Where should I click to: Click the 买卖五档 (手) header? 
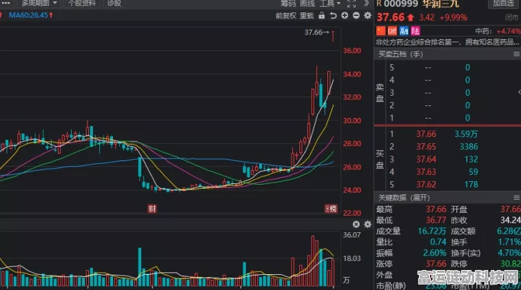400,54
